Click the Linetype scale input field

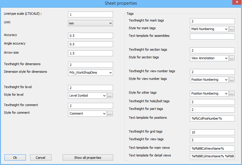(x=90, y=14)
